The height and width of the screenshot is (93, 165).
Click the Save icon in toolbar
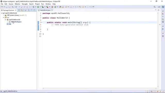6,7
